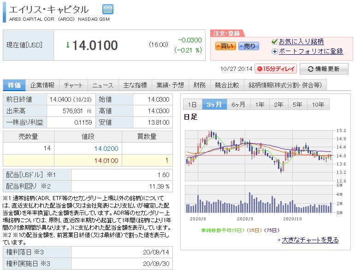Click the payment date 20/09/30
Screen dimensions: 355x271
coord(156,264)
